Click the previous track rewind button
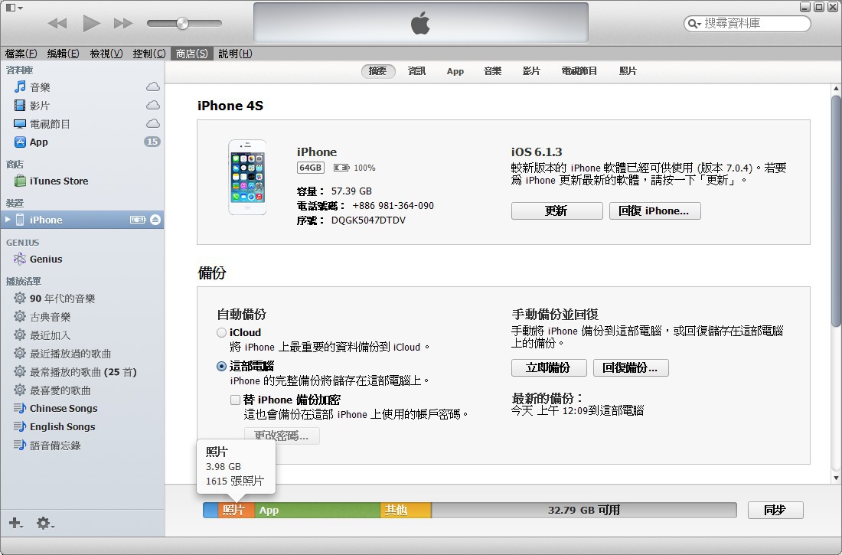 point(57,23)
